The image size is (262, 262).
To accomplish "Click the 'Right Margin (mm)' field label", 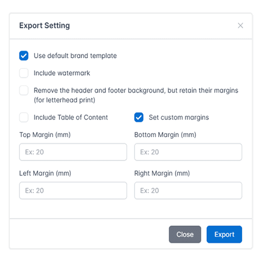I will 162,173.
